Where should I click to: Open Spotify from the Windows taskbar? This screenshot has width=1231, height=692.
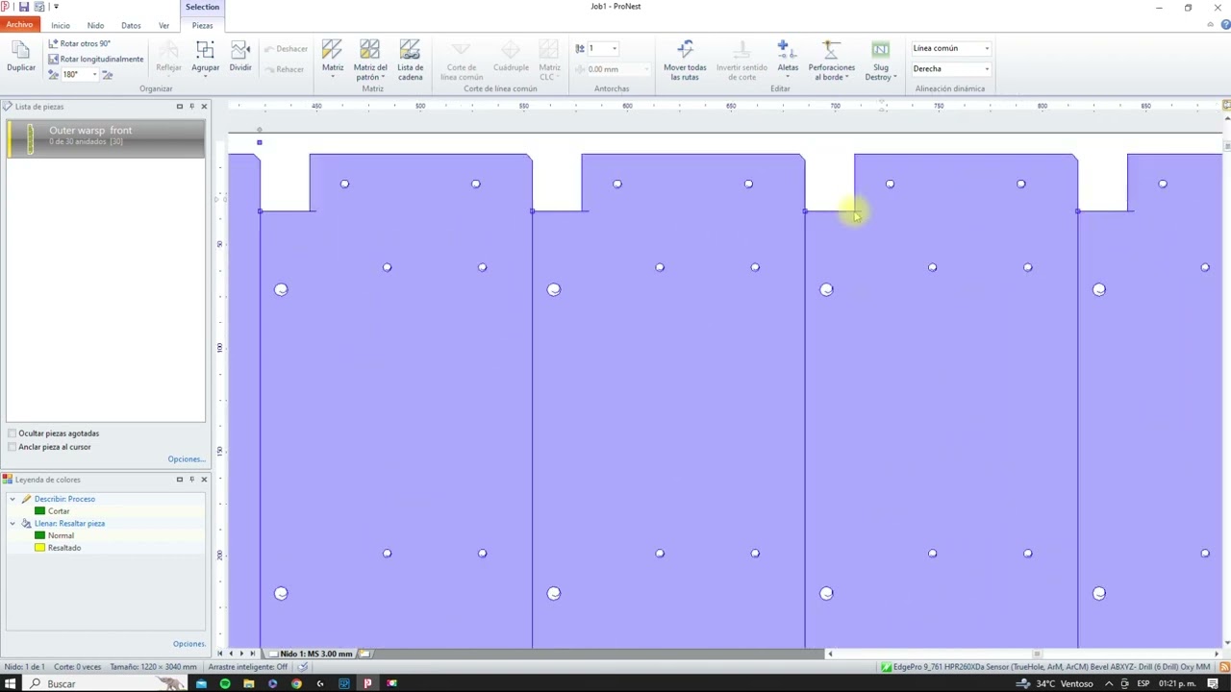(x=225, y=683)
